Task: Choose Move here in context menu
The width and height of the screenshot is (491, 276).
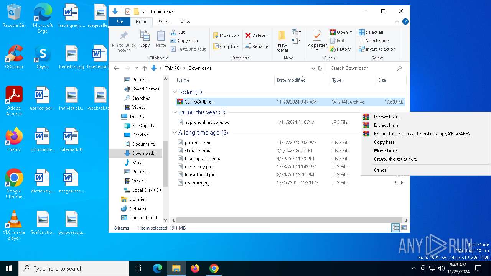Action: pos(425,151)
